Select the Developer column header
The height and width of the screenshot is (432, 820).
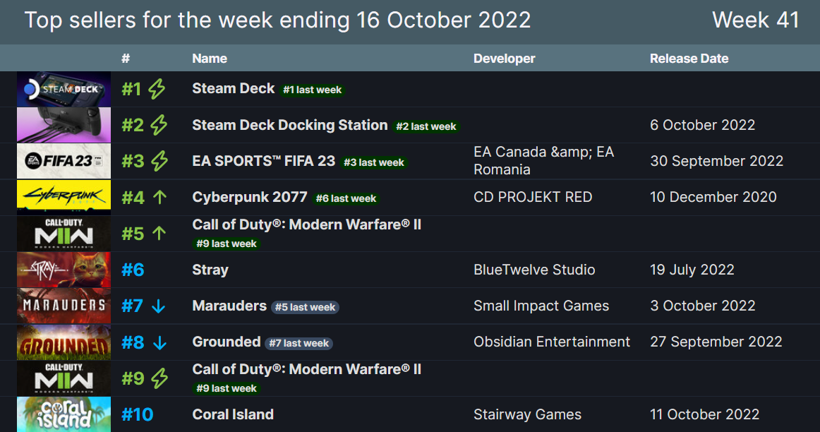[504, 59]
